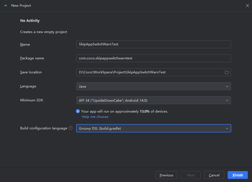
Task: Click the Cancel button
Action: coord(214,175)
